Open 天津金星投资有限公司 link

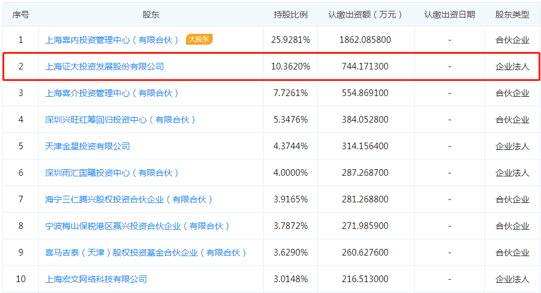(x=87, y=146)
